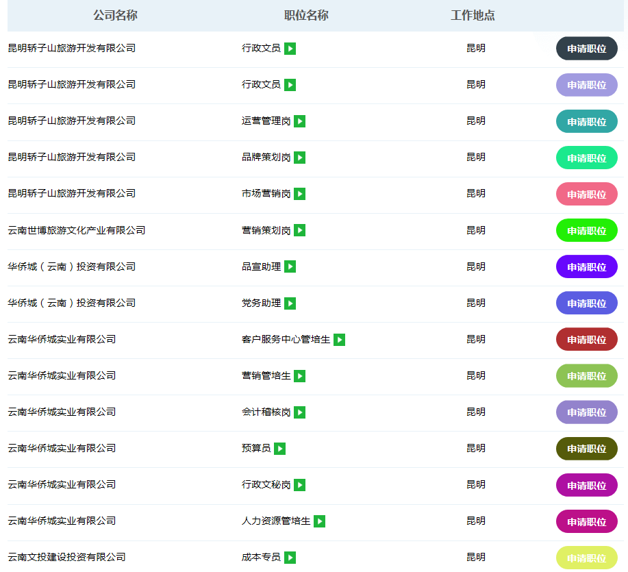Click the green arrow icon after 人力资源管培生
The image size is (628, 572).
click(x=319, y=521)
